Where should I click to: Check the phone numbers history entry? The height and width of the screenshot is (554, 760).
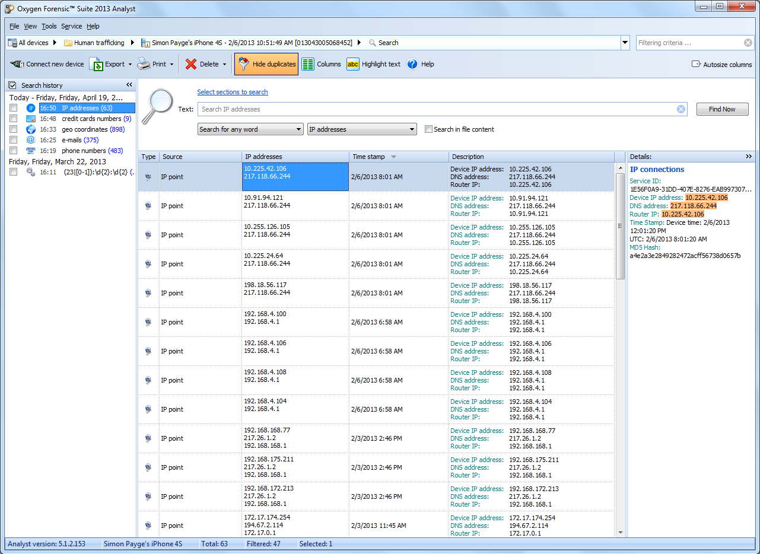tap(13, 151)
